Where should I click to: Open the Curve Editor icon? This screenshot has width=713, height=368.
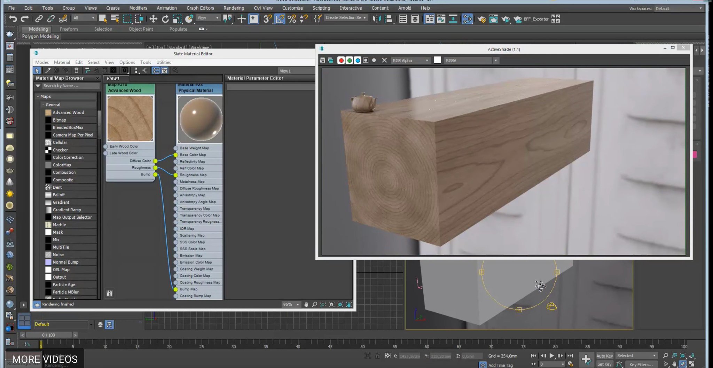pos(441,19)
